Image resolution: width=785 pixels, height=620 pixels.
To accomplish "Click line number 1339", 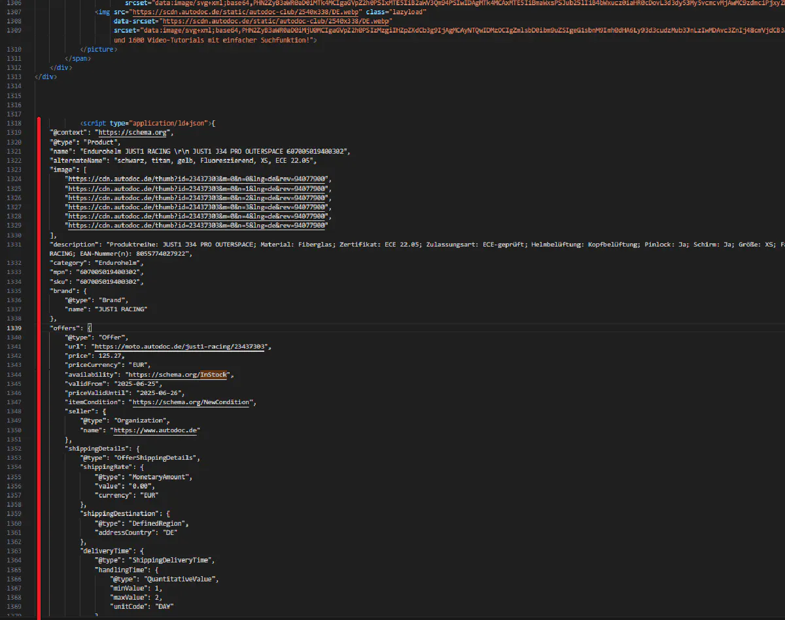I will click(x=14, y=328).
